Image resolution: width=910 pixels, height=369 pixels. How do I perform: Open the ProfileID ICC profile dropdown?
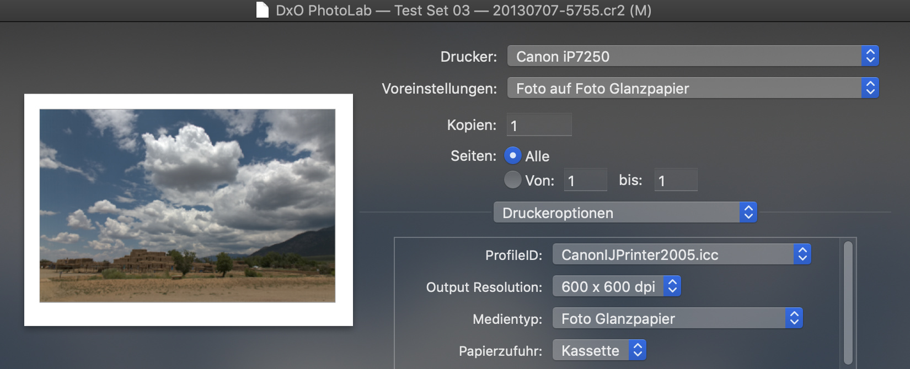673,254
